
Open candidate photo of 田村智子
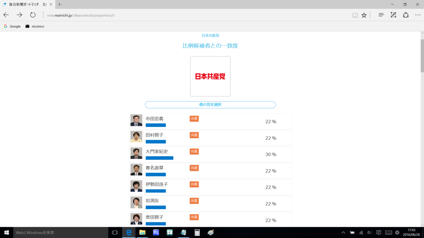[x=136, y=137]
